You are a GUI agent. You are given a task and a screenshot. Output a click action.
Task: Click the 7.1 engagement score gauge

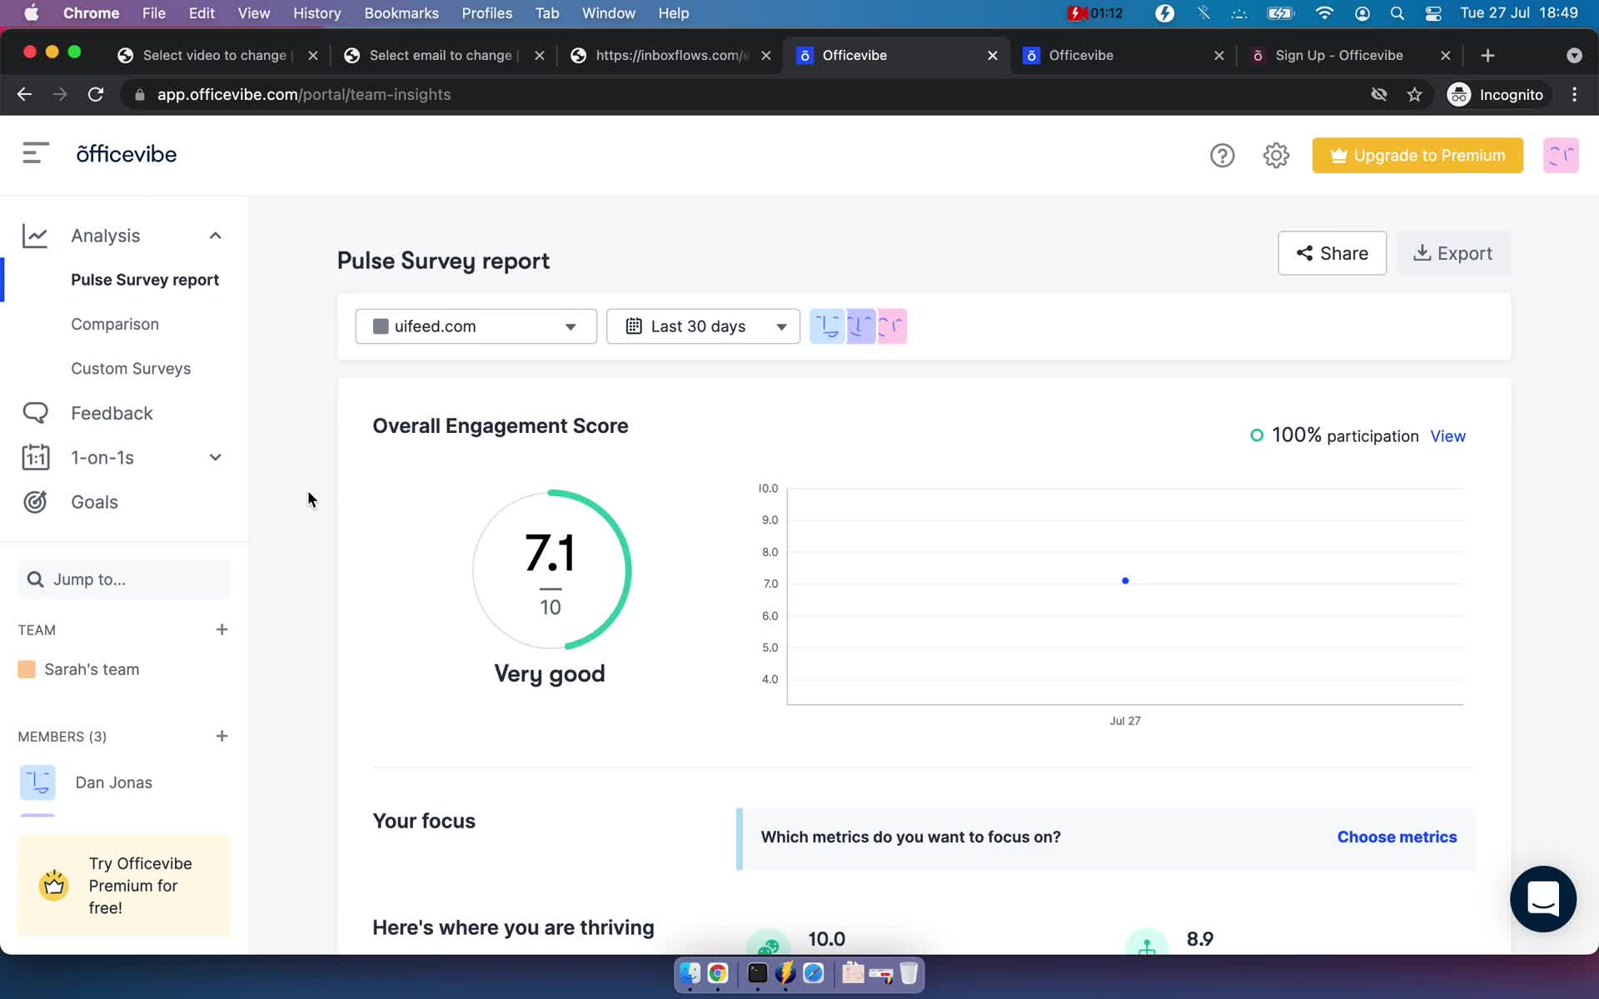pos(550,570)
